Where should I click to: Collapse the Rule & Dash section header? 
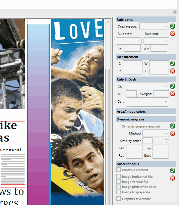click(x=146, y=80)
